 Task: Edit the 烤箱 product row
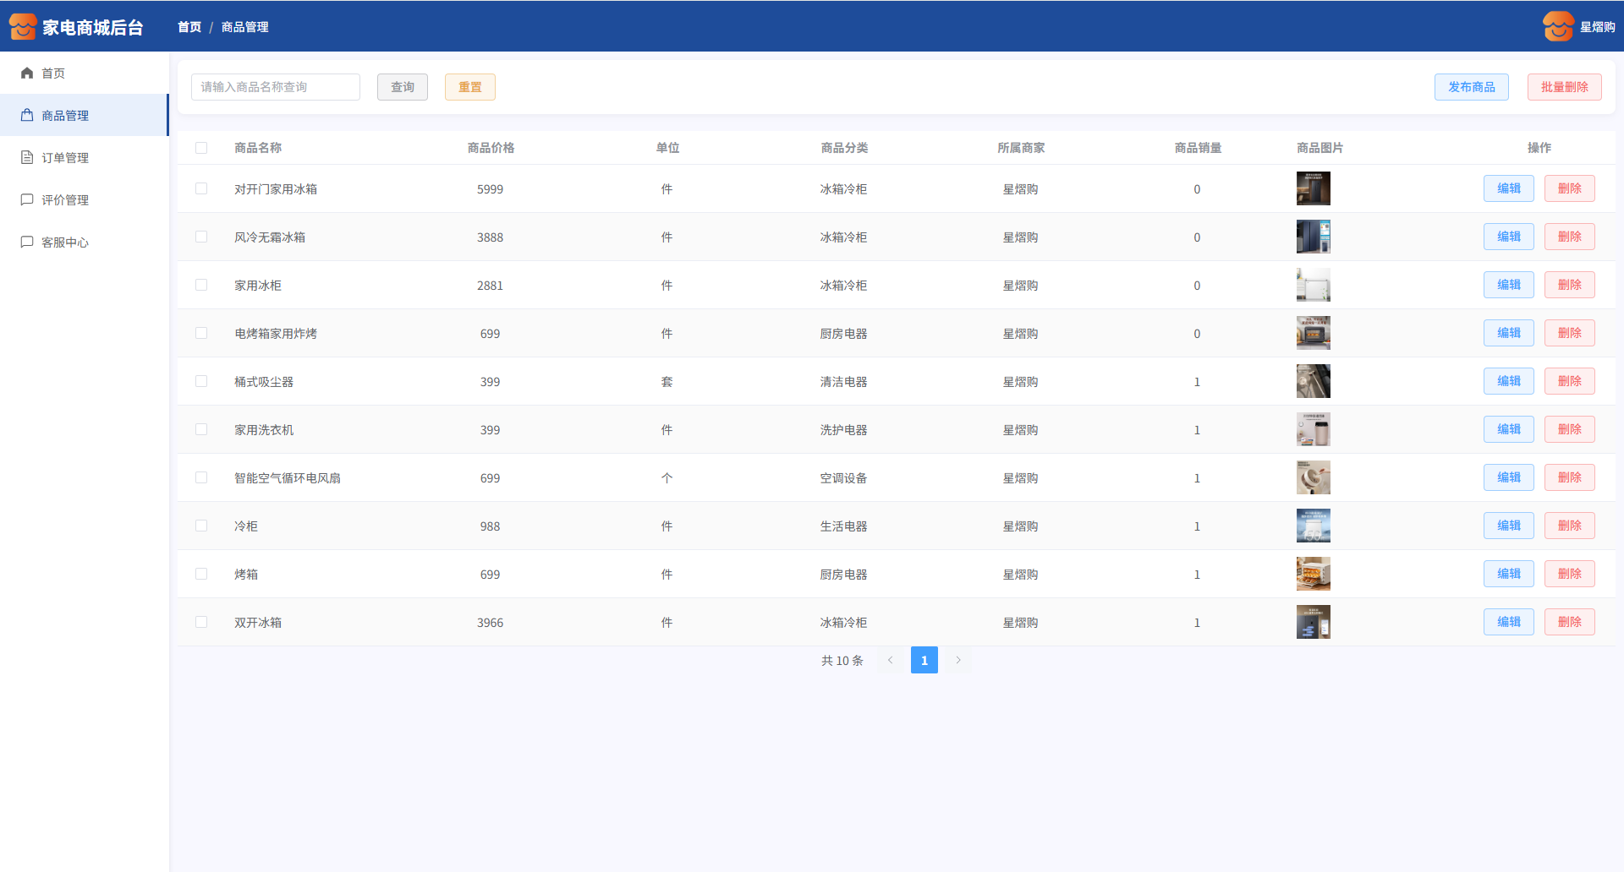point(1508,575)
